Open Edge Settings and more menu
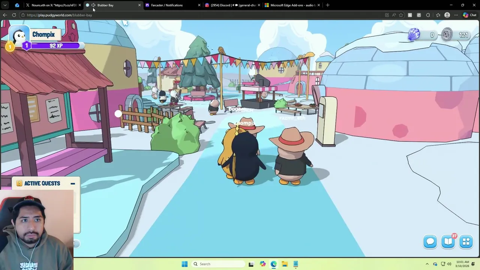480x270 pixels. point(456,15)
